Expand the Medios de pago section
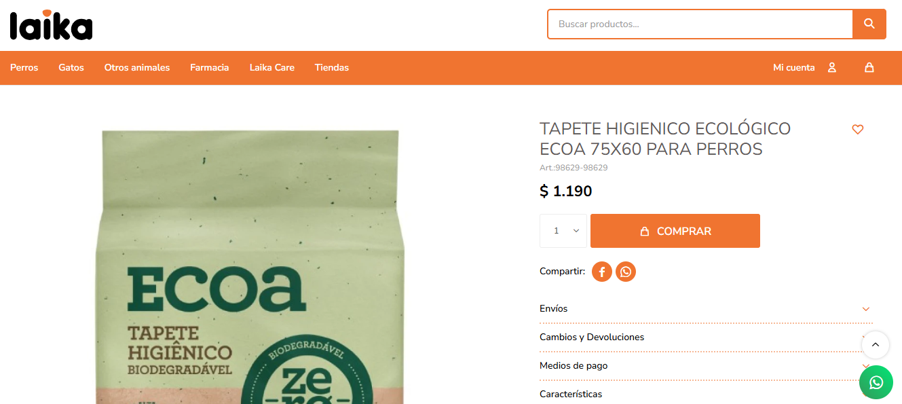 coord(706,365)
